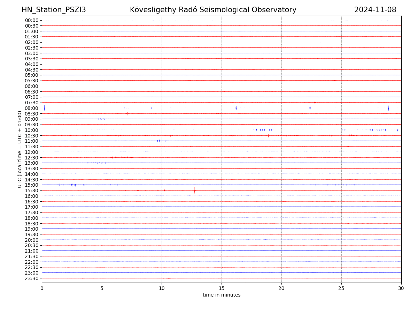Select the red spike on the 08:30 trace near minute 7
Viewport: 418px width, 314px height.
coord(127,113)
